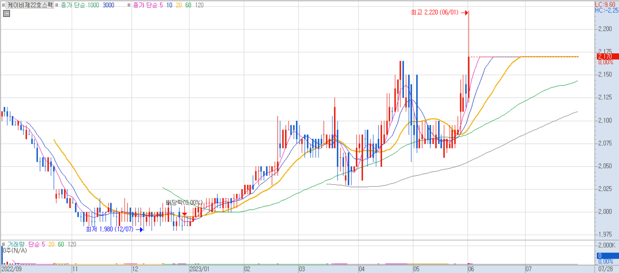Click the 2,200 price axis label
The height and width of the screenshot is (273, 619).
click(605, 29)
